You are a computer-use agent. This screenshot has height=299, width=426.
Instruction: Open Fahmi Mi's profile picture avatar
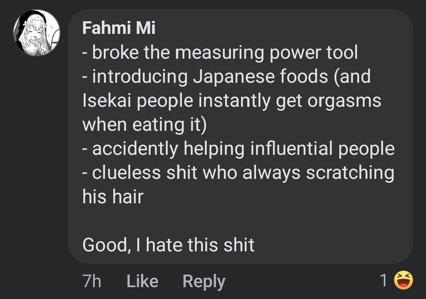coord(36,33)
